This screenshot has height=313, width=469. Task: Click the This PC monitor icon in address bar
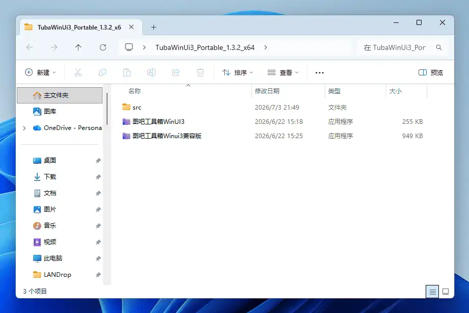coord(129,47)
